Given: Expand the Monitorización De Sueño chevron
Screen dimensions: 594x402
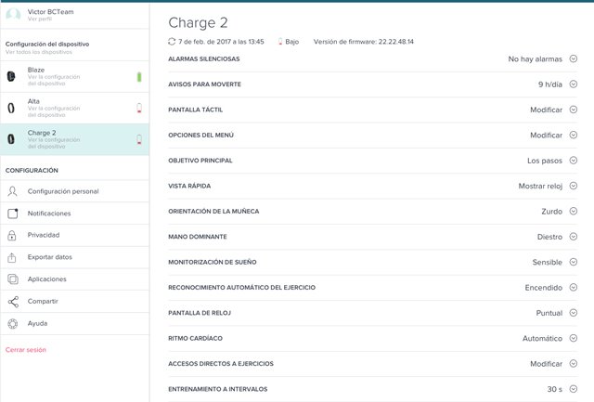Looking at the screenshot, I should coord(574,262).
